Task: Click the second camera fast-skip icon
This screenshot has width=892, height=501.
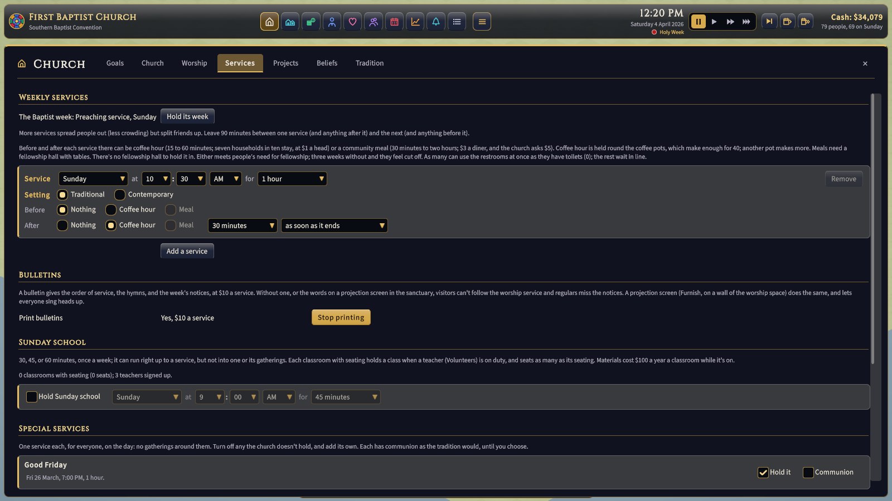Action: tap(805, 22)
